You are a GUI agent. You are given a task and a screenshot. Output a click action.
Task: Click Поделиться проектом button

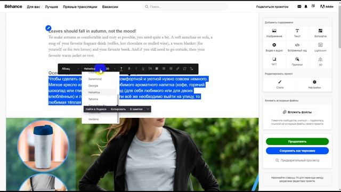coord(272,7)
